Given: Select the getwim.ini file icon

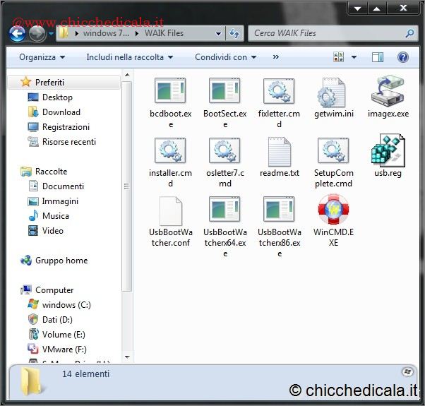Looking at the screenshot, I should (x=333, y=92).
